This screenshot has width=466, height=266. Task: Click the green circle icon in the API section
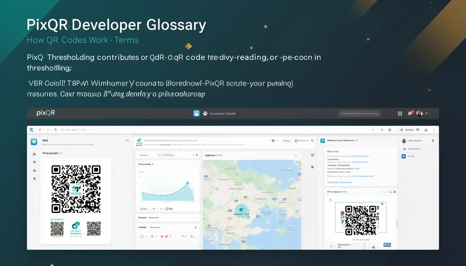[395, 192]
